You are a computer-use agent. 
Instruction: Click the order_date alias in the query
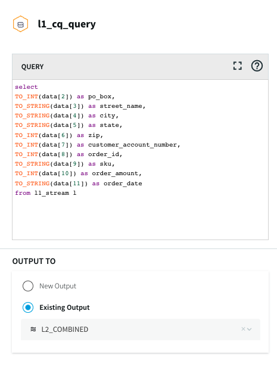[x=123, y=184]
